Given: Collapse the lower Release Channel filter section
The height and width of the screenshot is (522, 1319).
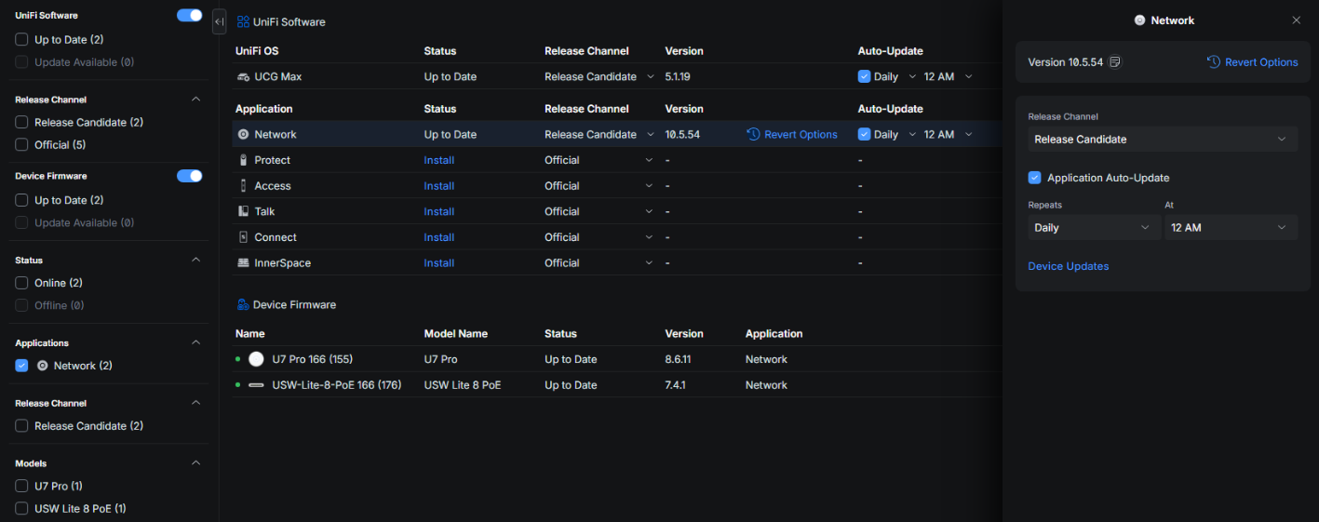Looking at the screenshot, I should (x=195, y=403).
